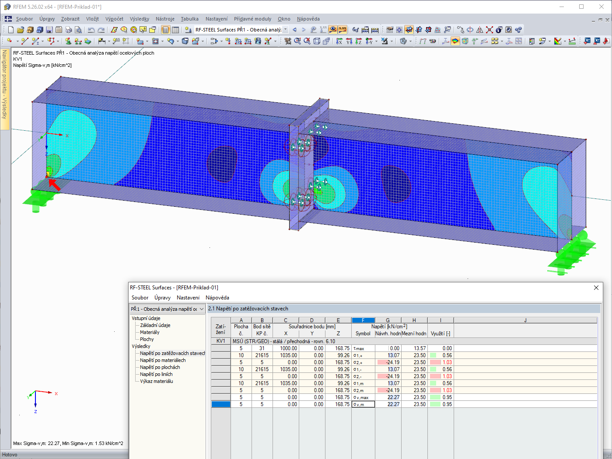Click the new node tool icon

click(9, 41)
